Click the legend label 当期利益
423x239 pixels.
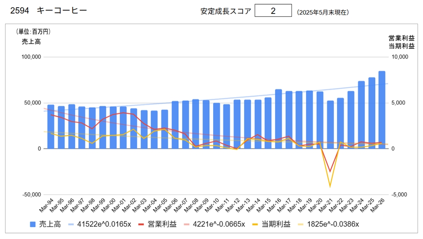tap(276, 224)
